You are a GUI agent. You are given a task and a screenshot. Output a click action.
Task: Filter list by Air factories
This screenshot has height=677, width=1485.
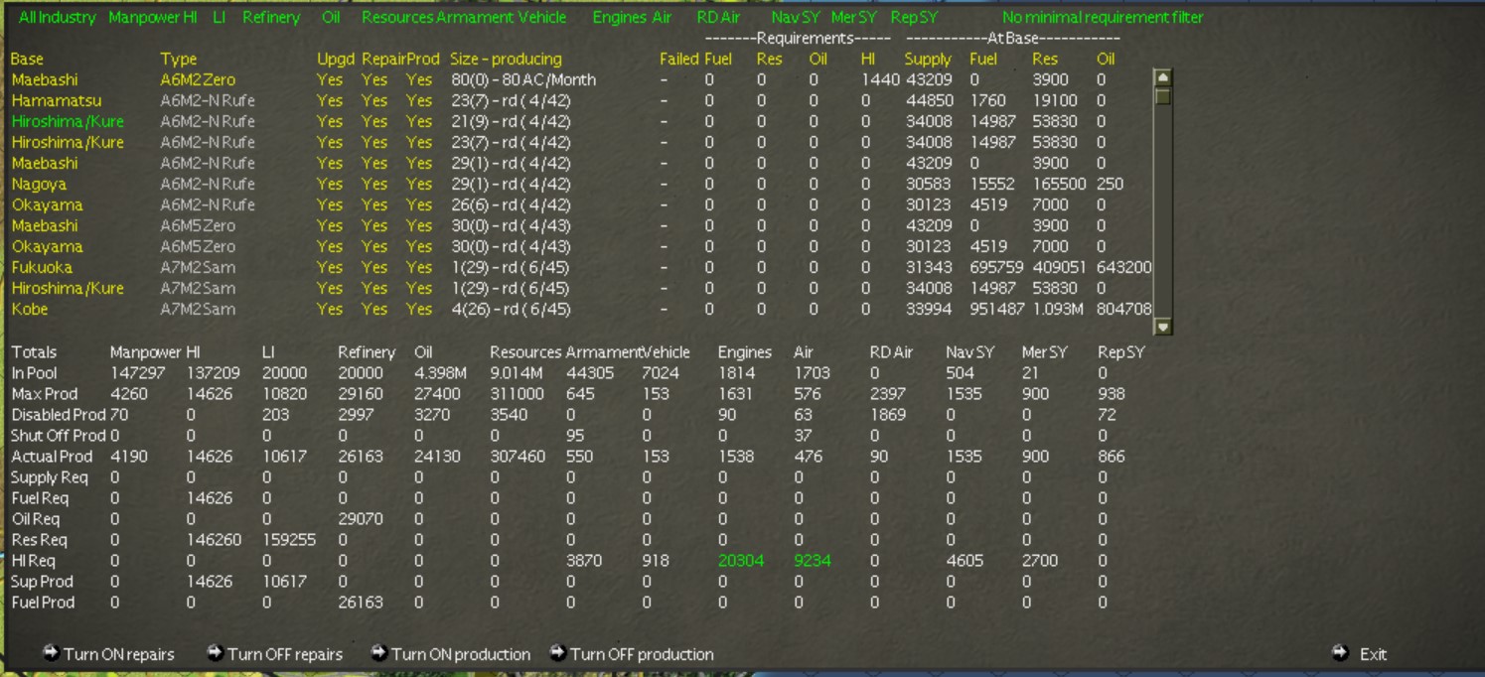click(x=662, y=17)
